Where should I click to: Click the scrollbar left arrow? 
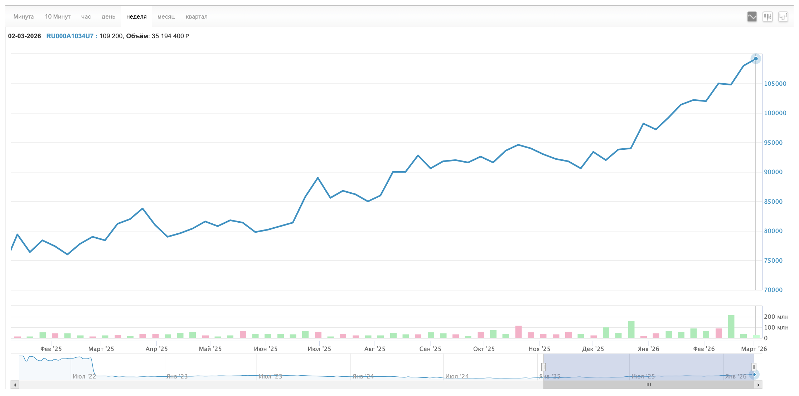pyautogui.click(x=15, y=385)
